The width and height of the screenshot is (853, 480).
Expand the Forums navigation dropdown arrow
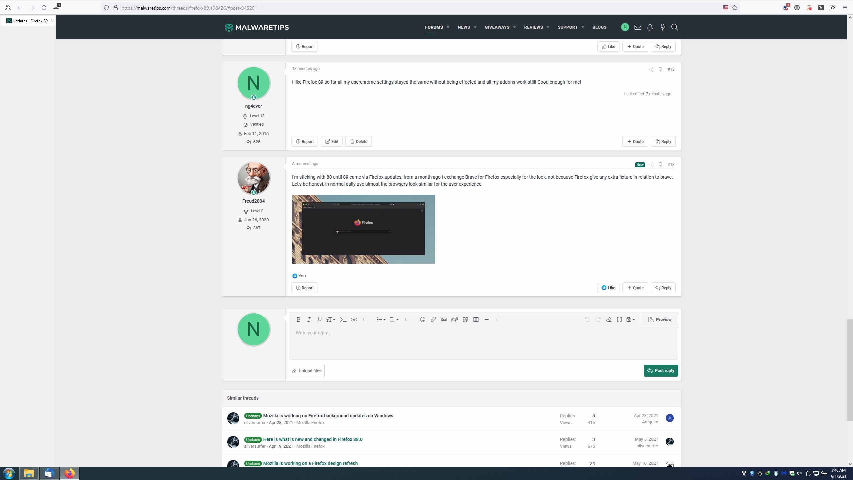448,27
